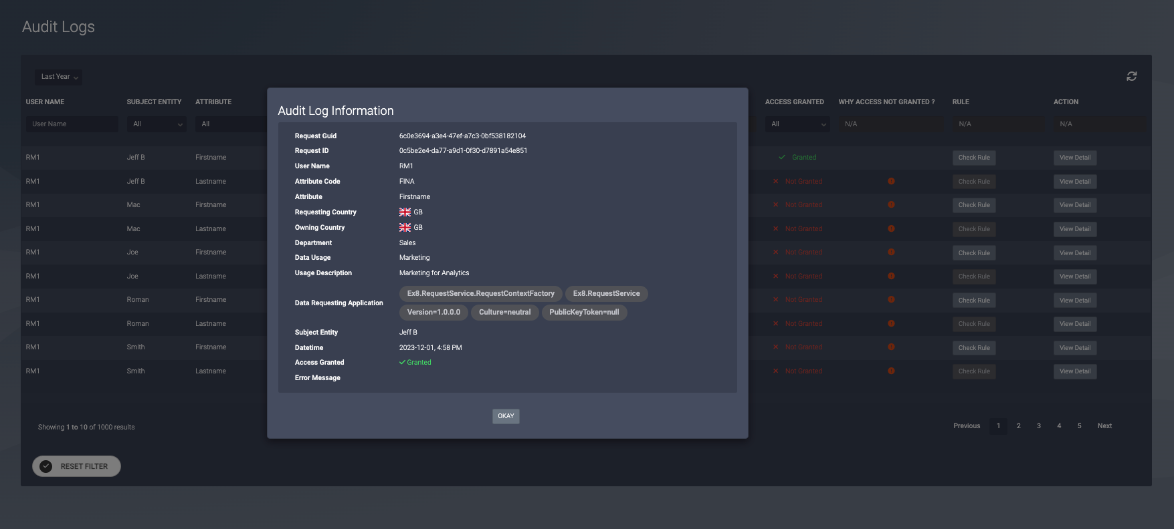
Task: Jump to page 5 of results
Action: (x=1079, y=426)
